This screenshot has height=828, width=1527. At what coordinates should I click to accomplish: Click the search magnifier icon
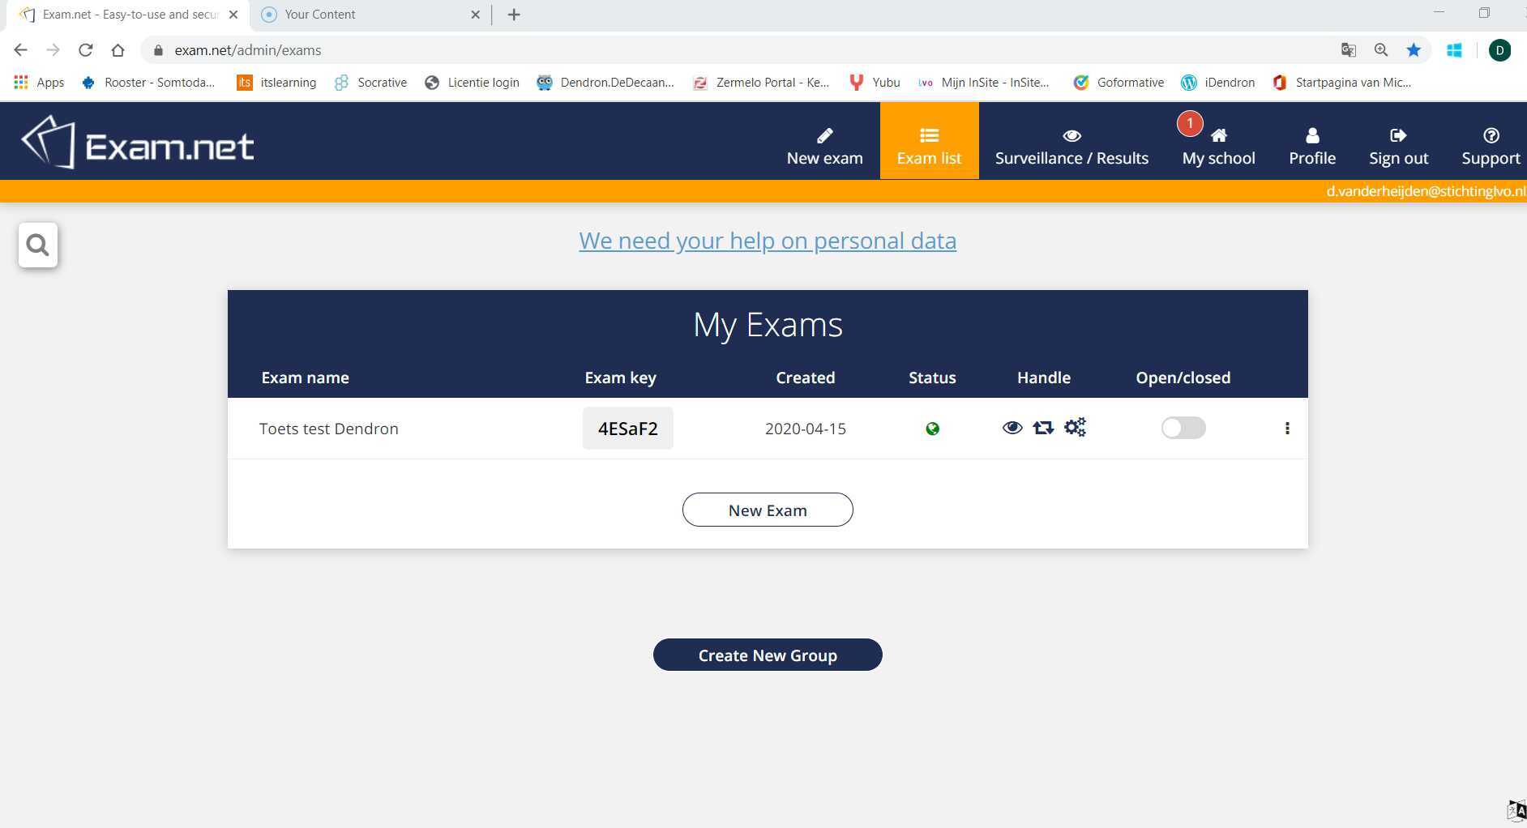click(37, 244)
